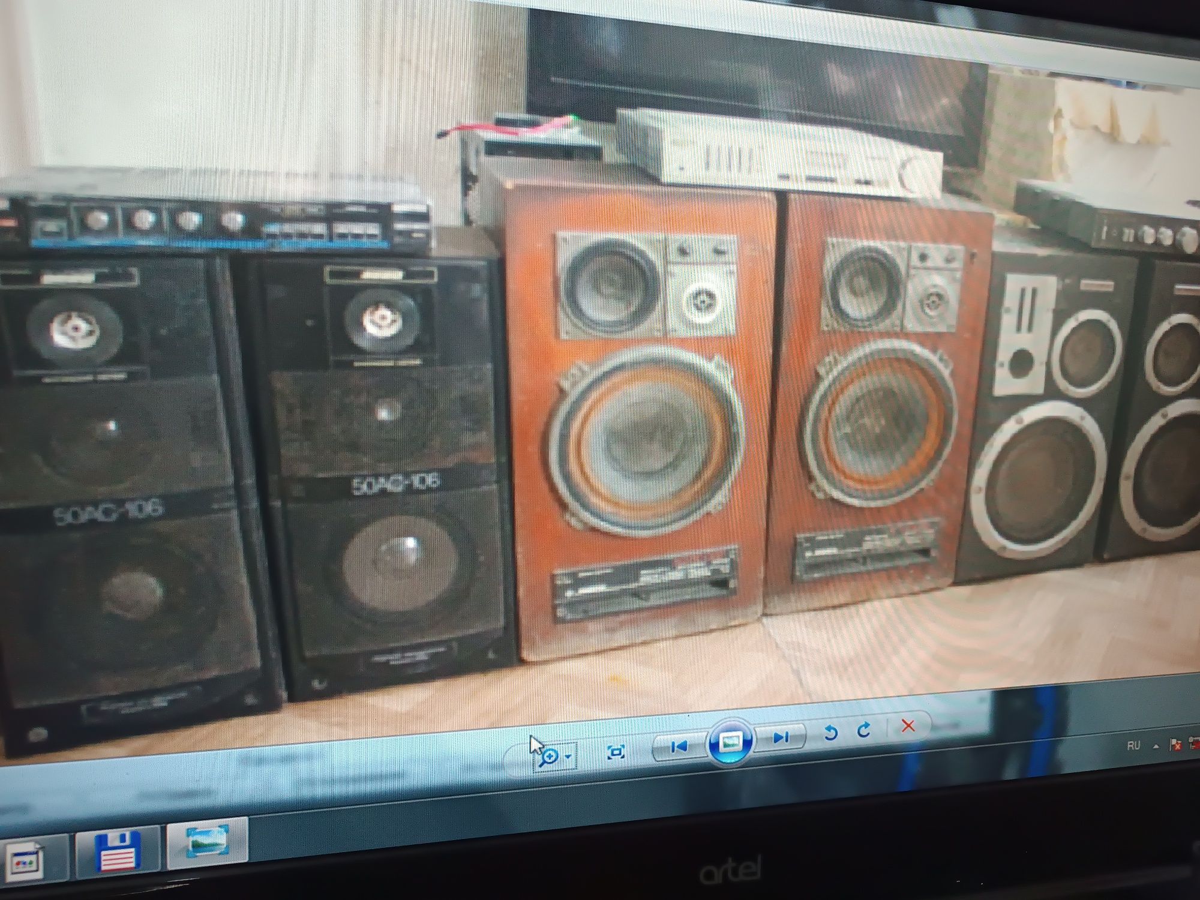Image resolution: width=1200 pixels, height=900 pixels.
Task: Click the actual size button
Action: tap(616, 752)
